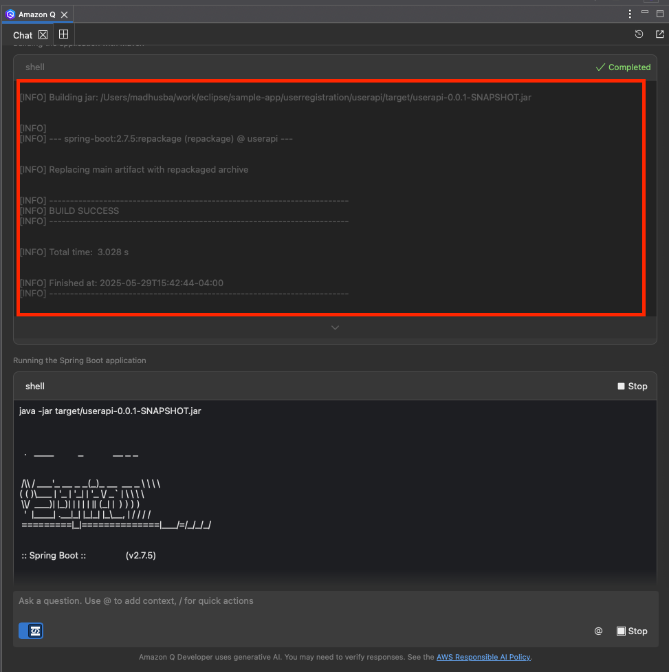Collapse the completed build shell output
The height and width of the screenshot is (672, 669).
[x=34, y=67]
